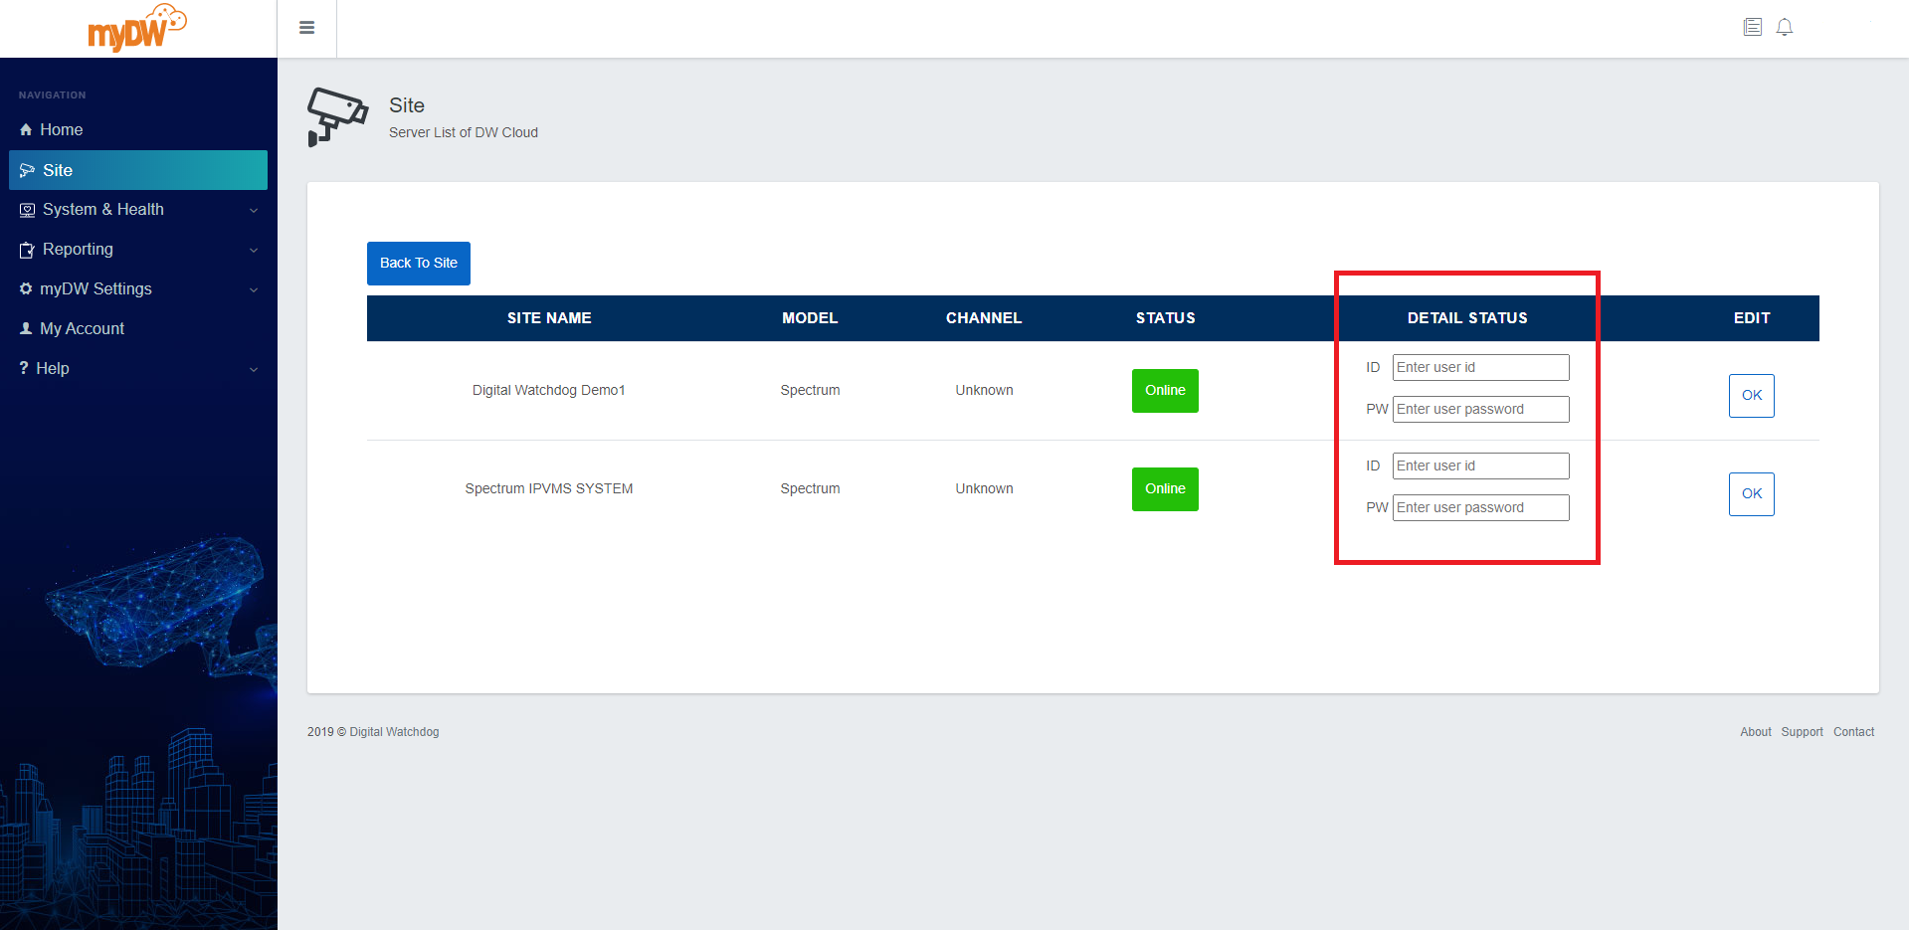The height and width of the screenshot is (930, 1909).
Task: Focus user id field for Digital Watchdog Demo1
Action: (x=1481, y=368)
